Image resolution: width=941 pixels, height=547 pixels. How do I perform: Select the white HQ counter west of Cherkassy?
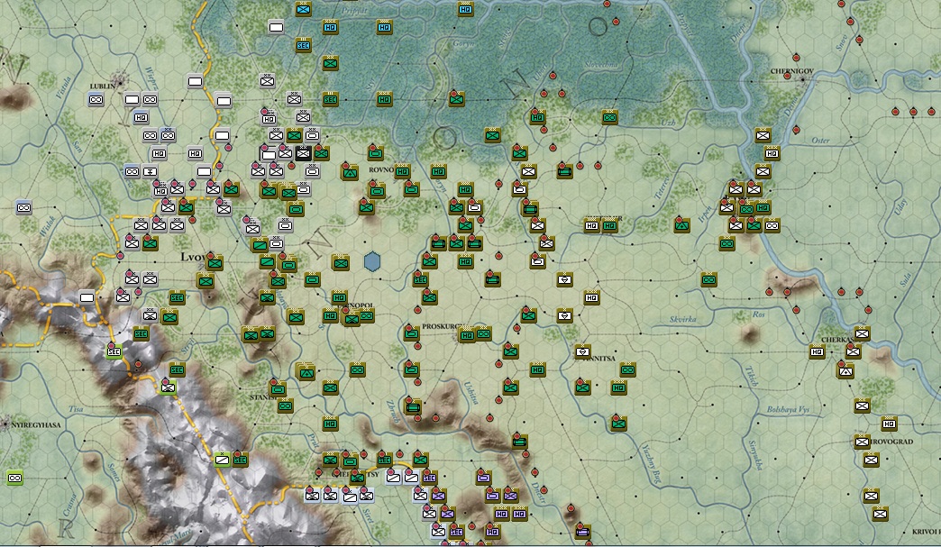pos(817,352)
